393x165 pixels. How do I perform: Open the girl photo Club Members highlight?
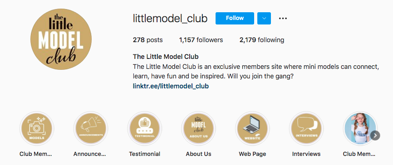pos(360,128)
